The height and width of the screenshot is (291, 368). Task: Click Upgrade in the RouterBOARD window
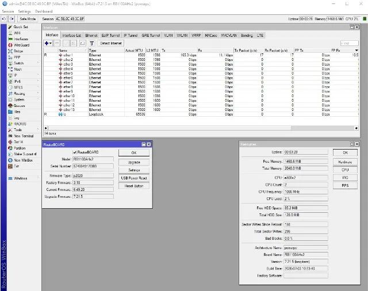(134, 162)
